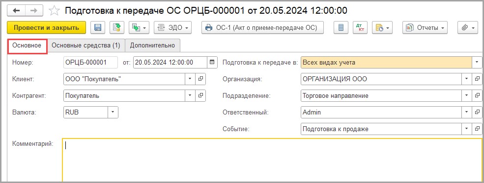Expand the Клиент dropdown list
Viewport: 484px width, 183px height.
click(x=190, y=79)
